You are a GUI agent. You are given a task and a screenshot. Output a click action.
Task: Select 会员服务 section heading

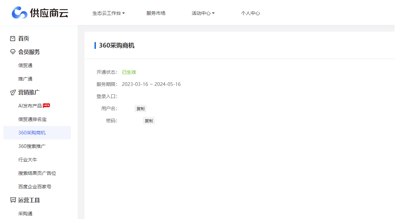tap(29, 52)
